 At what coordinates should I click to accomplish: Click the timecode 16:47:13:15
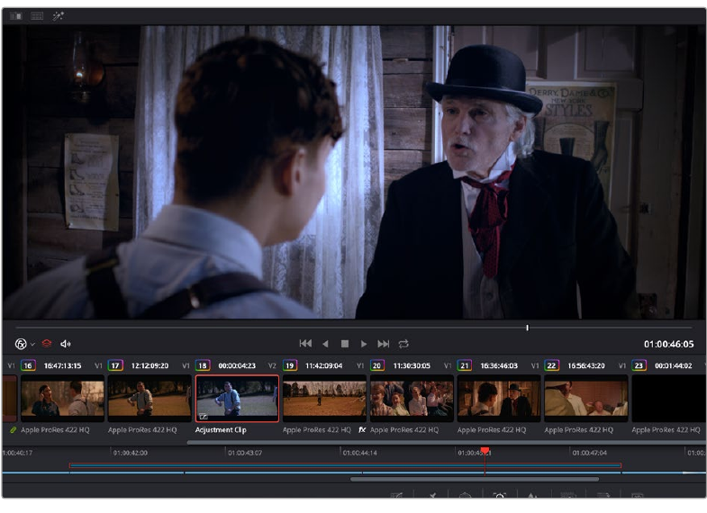click(x=62, y=365)
